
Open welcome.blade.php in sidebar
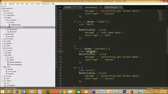16,64
